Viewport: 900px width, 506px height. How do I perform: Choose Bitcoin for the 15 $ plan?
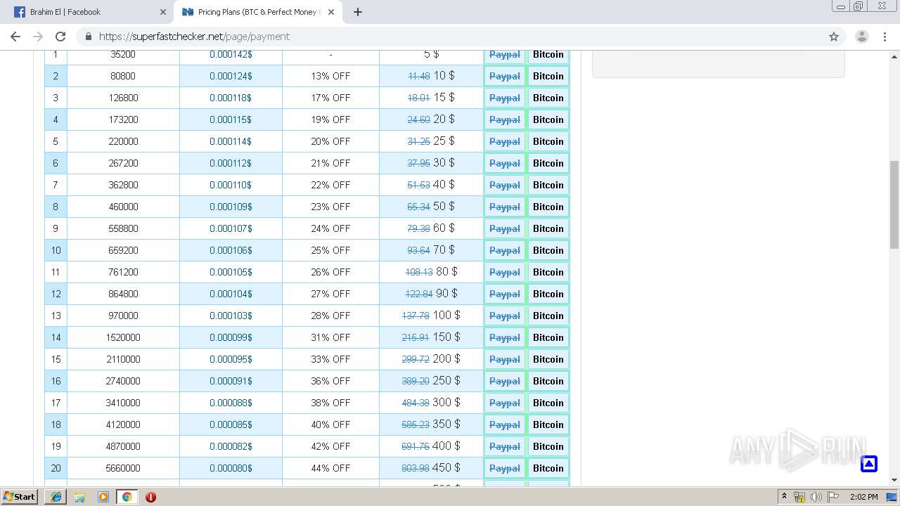coord(548,98)
